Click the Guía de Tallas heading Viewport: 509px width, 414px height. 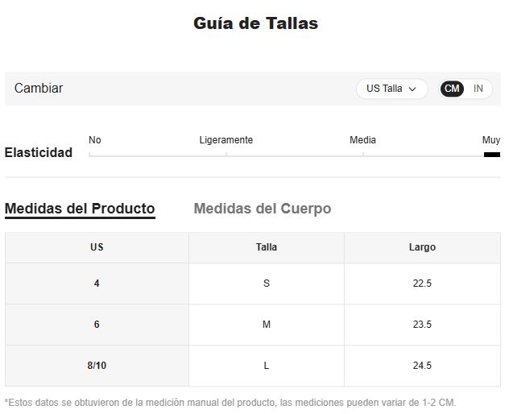(x=256, y=23)
